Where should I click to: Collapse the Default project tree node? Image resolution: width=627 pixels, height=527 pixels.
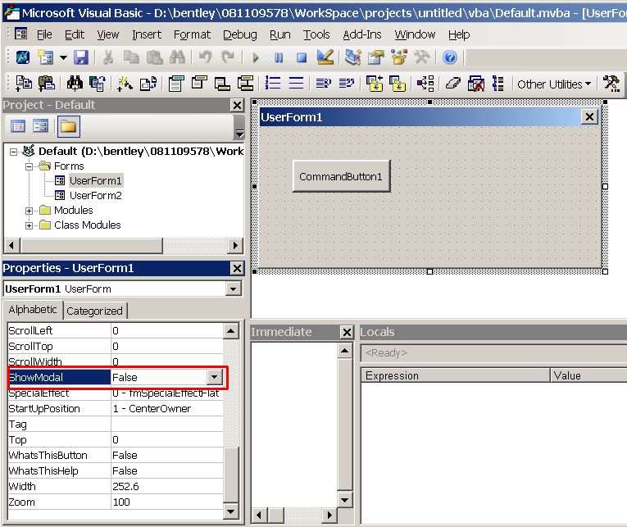pyautogui.click(x=14, y=152)
